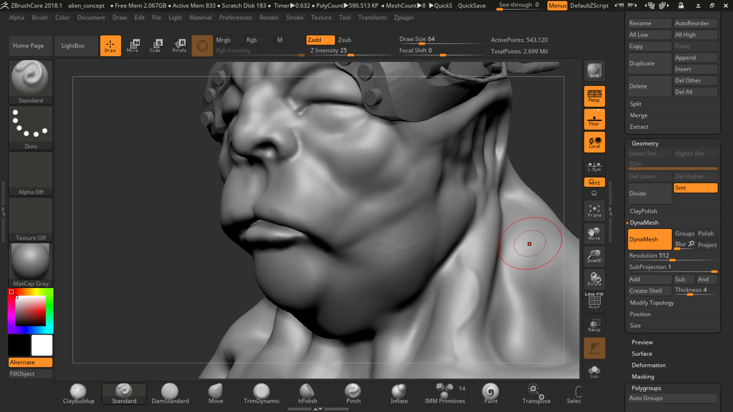Open the Material menu

(200, 18)
